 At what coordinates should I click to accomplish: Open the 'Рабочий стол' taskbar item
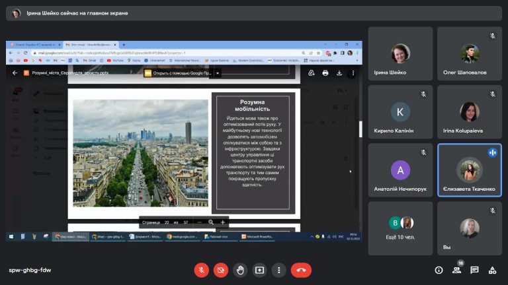(x=219, y=237)
